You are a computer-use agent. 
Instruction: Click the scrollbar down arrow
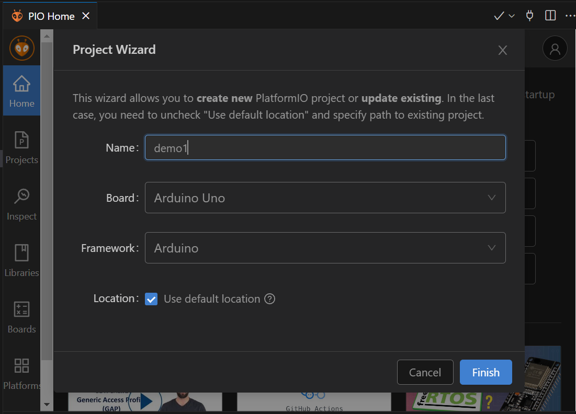click(x=47, y=405)
